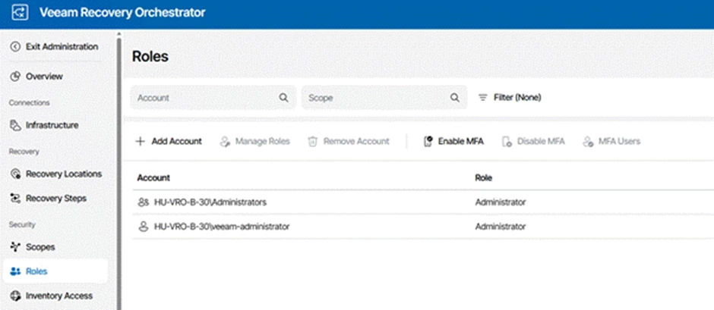Viewport: 714px width, 310px height.
Task: Click the Inventory Access globe icon
Action: pyautogui.click(x=15, y=296)
